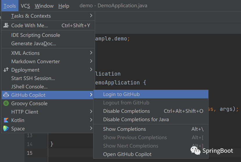Select XML Actions menu item

48,53
